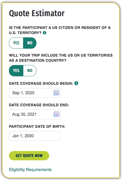
Task: Focus the coverage begin date field
Action: 35,93
